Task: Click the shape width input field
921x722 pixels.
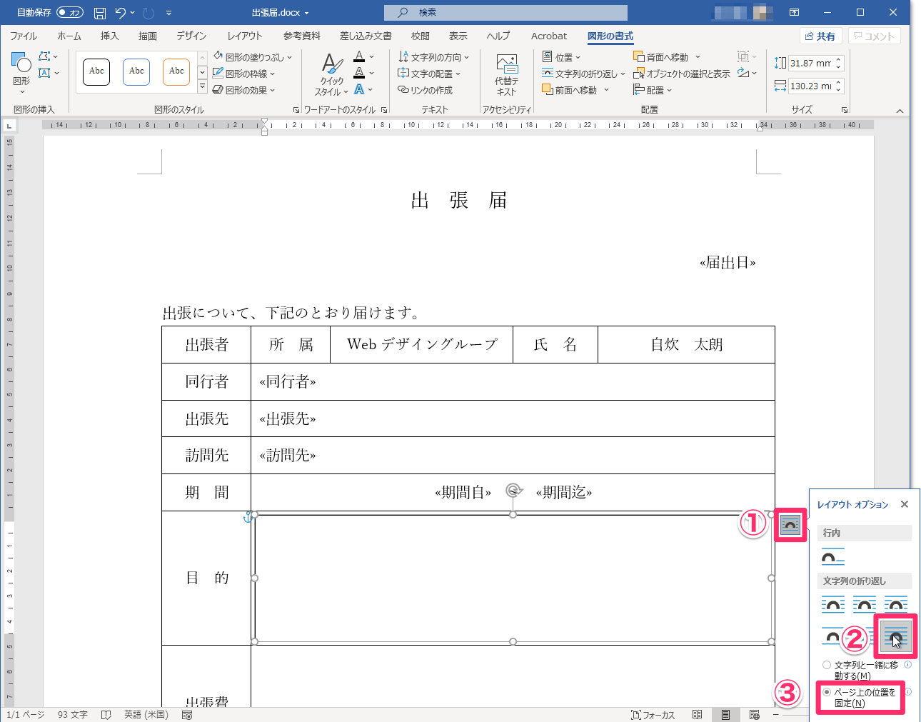Action: (810, 86)
